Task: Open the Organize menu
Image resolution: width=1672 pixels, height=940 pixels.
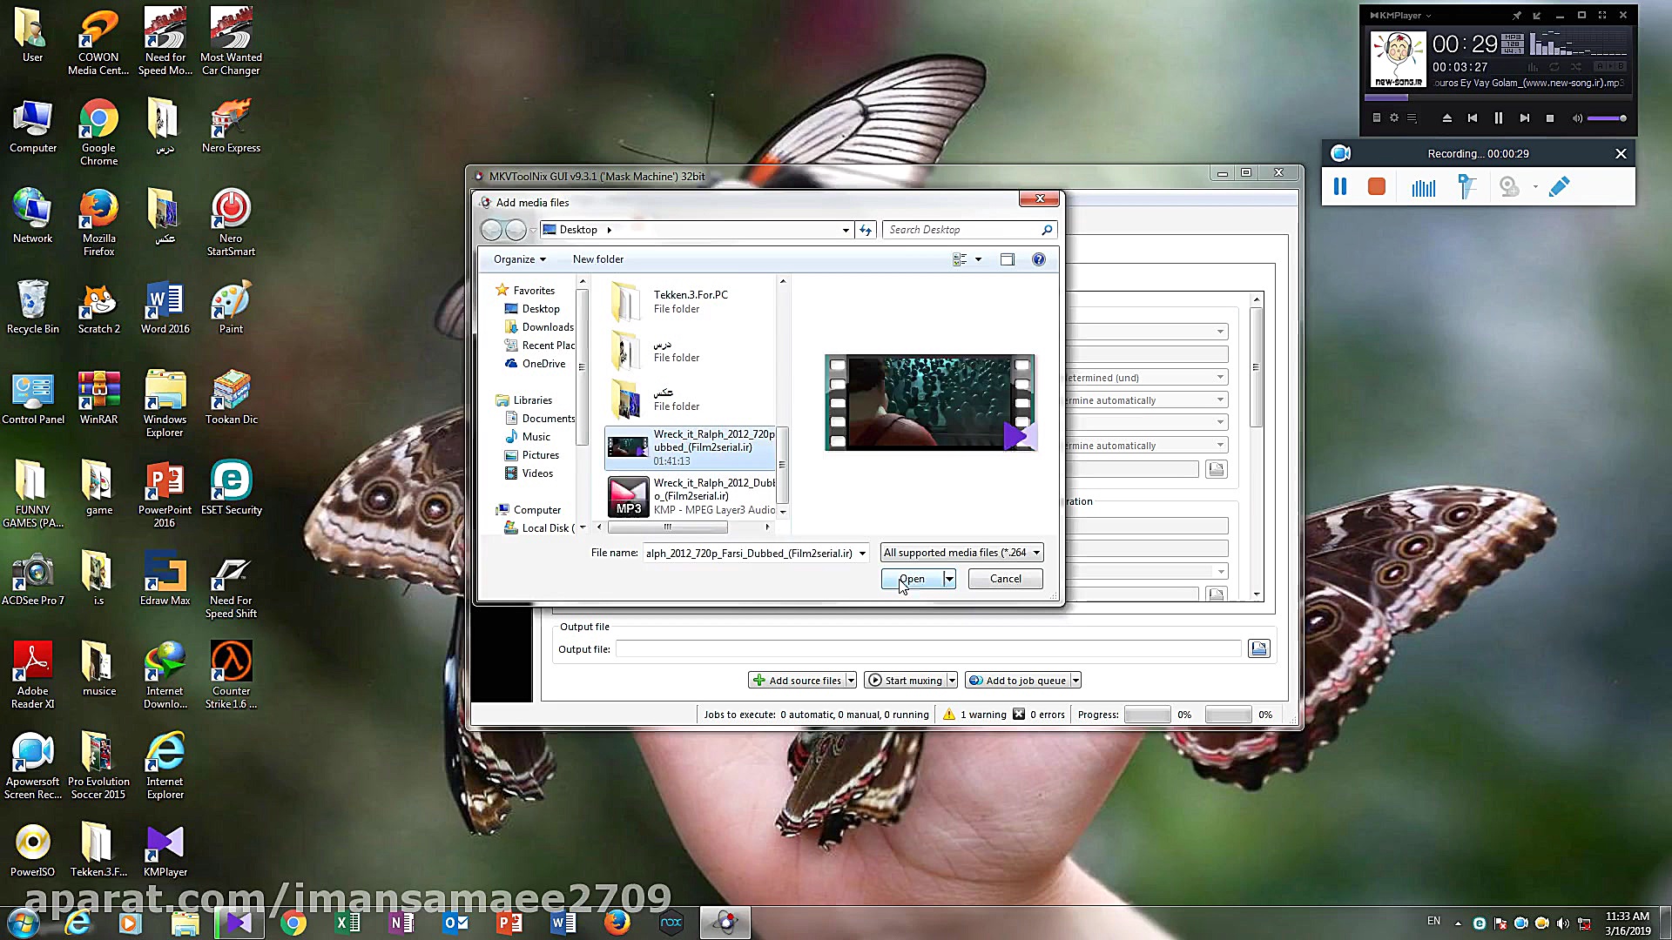Action: (518, 258)
